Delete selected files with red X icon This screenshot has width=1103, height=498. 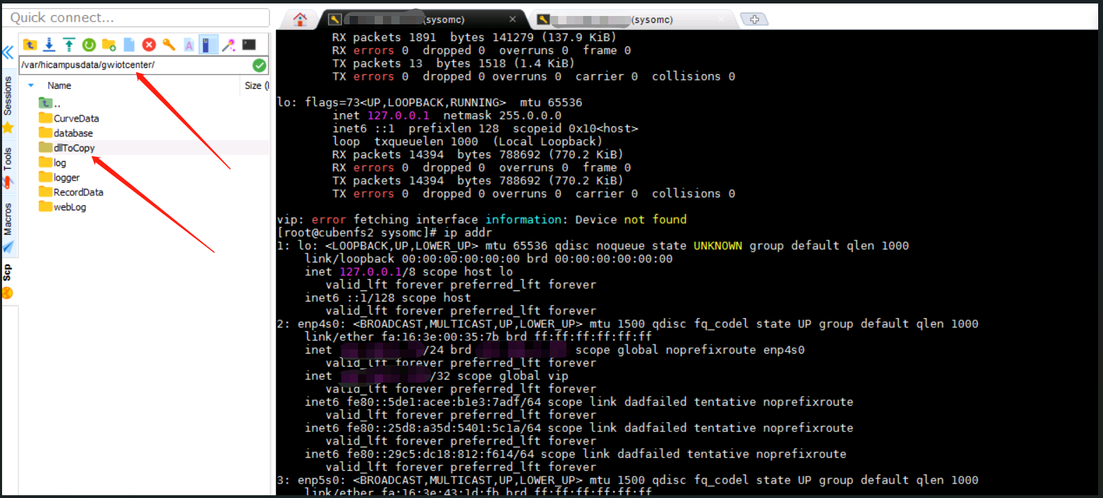pyautogui.click(x=149, y=45)
